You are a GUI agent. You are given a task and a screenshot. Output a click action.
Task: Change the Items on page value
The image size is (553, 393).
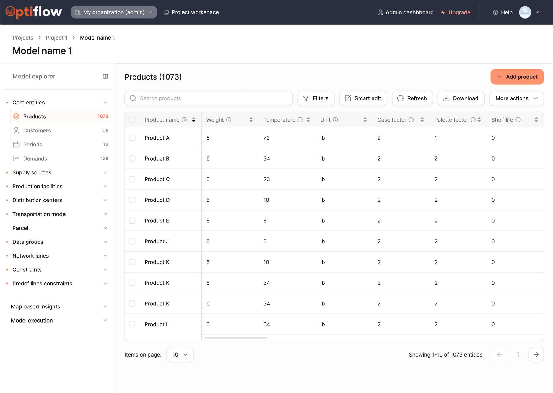180,354
